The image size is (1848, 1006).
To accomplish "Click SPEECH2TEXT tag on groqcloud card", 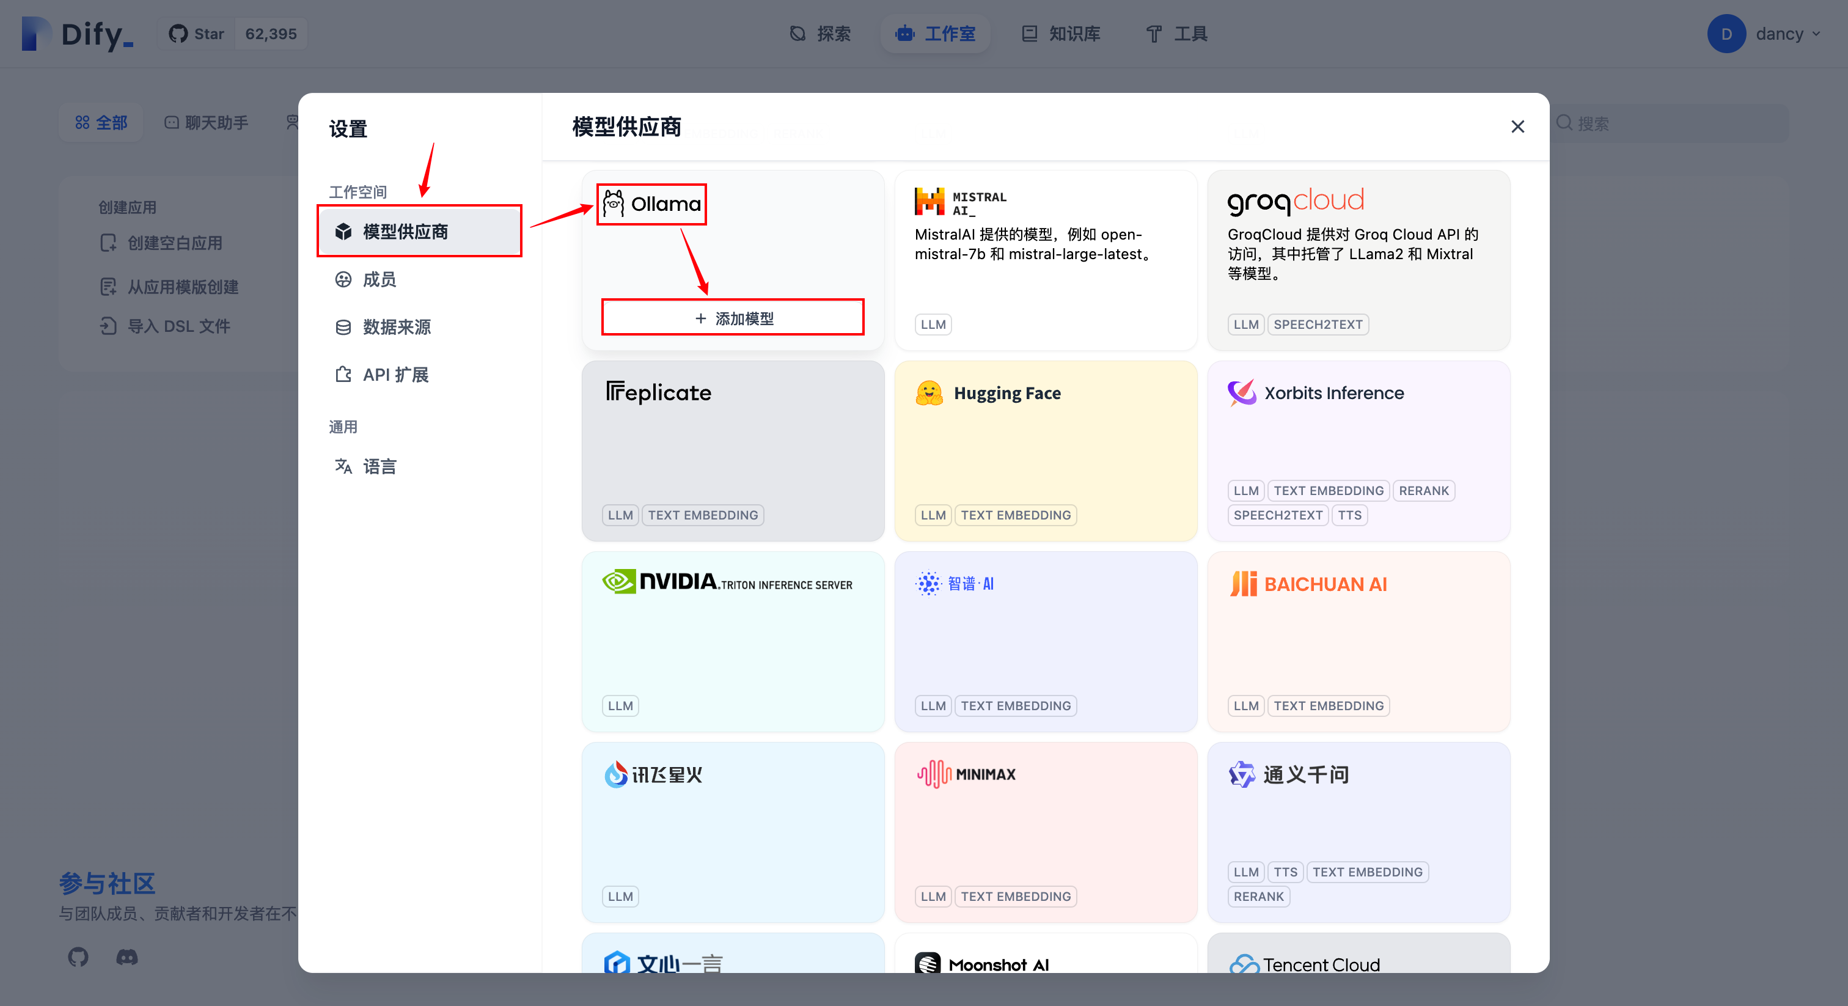I will (1318, 325).
